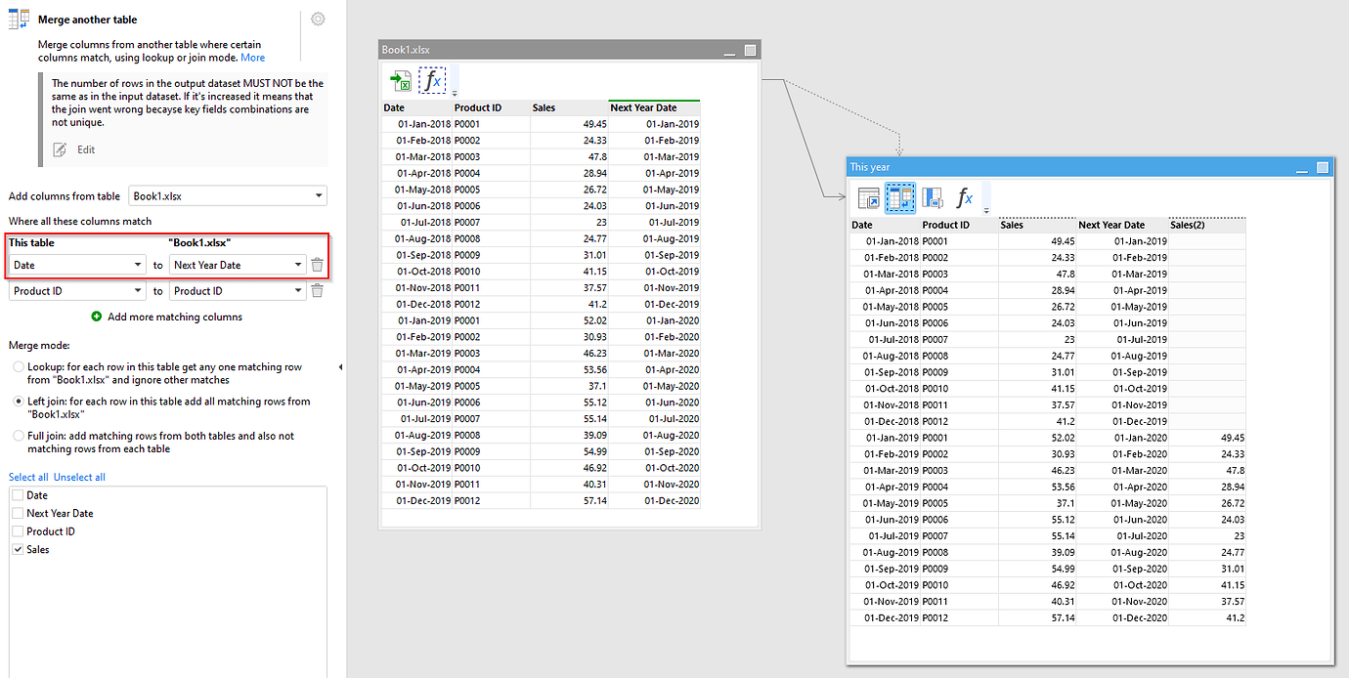Viewport: 1349px width, 678px height.
Task: Click the column transformation icon in This year toolbar
Action: coord(933,197)
